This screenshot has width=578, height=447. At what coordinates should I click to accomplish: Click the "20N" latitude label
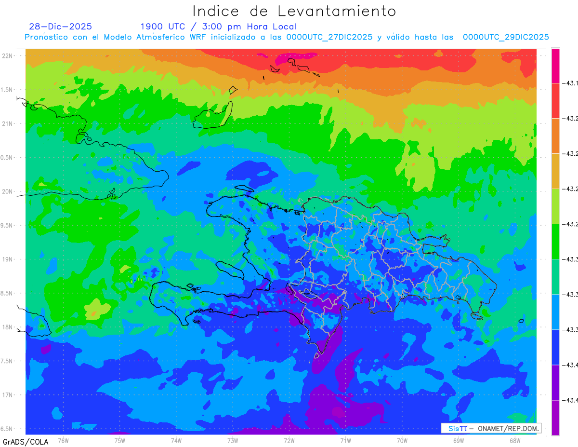click(8, 191)
